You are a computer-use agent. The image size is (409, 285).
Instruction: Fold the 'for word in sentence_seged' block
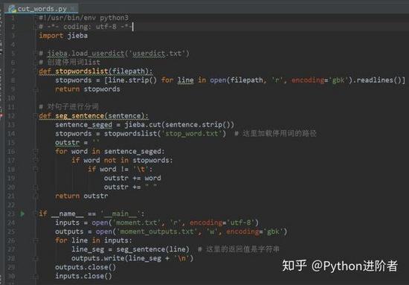(x=36, y=151)
